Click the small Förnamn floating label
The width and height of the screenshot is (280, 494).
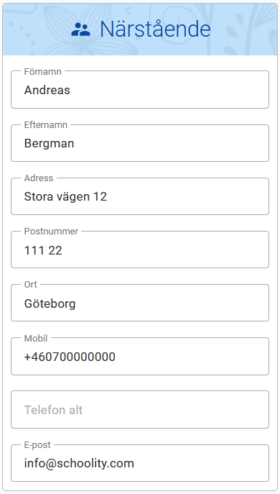click(43, 72)
